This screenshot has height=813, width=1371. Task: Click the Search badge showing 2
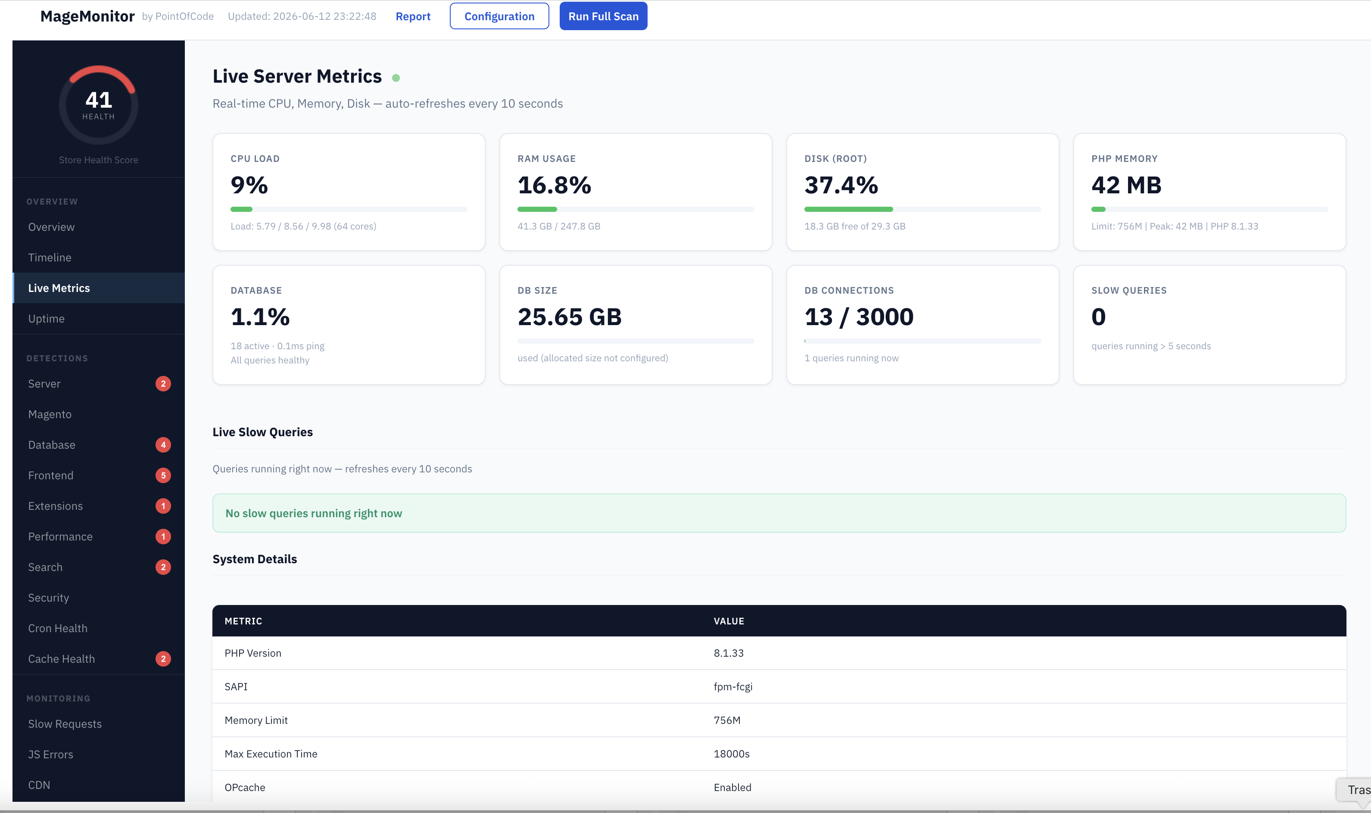pyautogui.click(x=163, y=567)
